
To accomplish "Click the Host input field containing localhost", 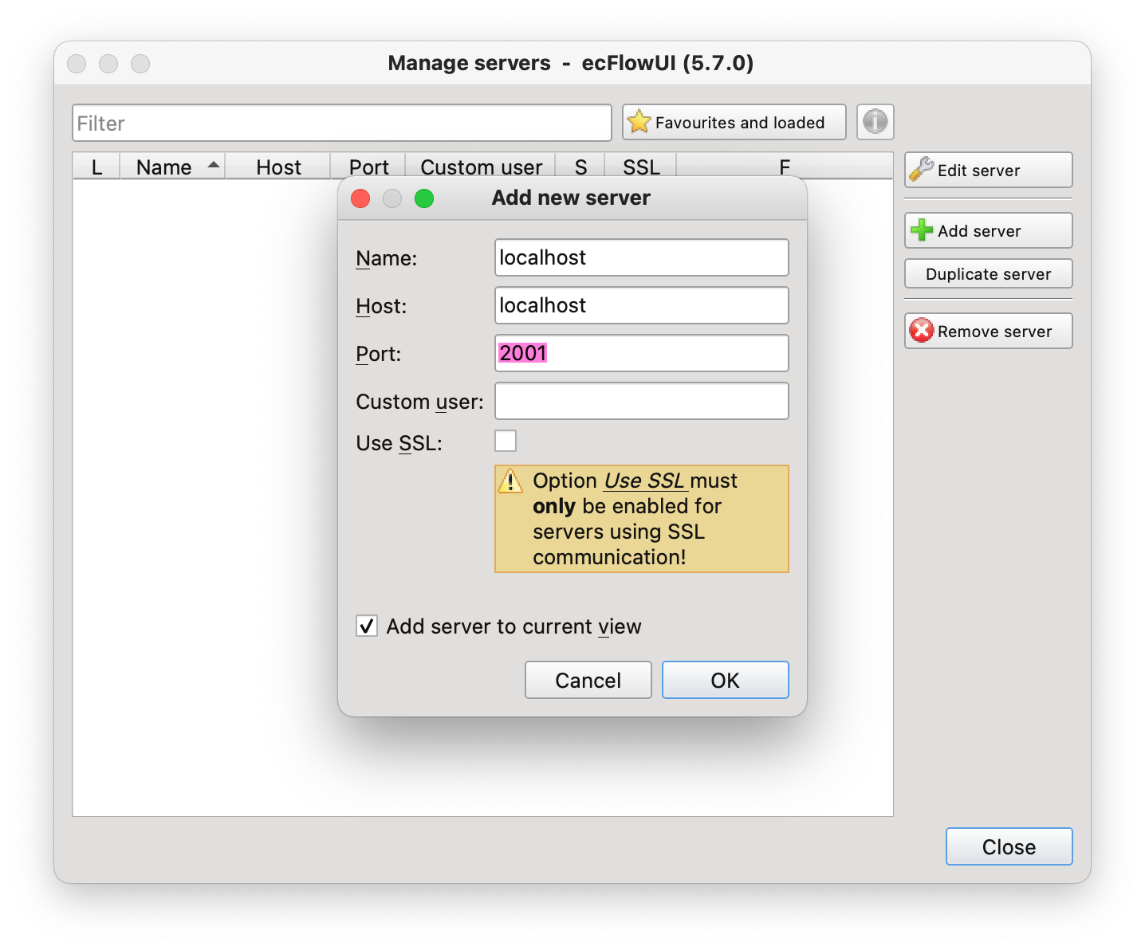I will 642,305.
